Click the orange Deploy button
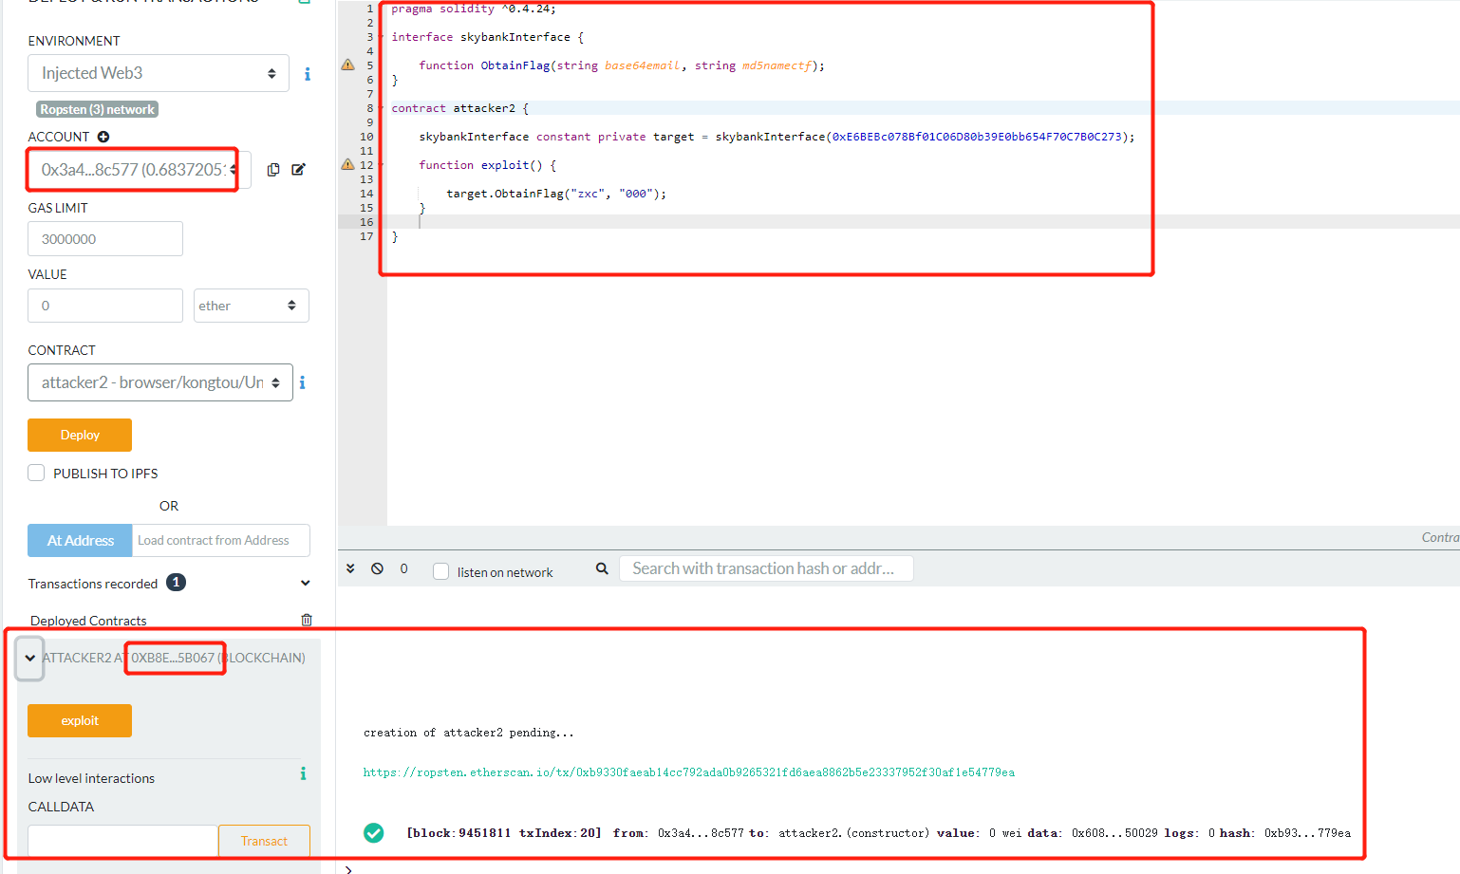Screen dimensions: 1460x874 (x=80, y=435)
